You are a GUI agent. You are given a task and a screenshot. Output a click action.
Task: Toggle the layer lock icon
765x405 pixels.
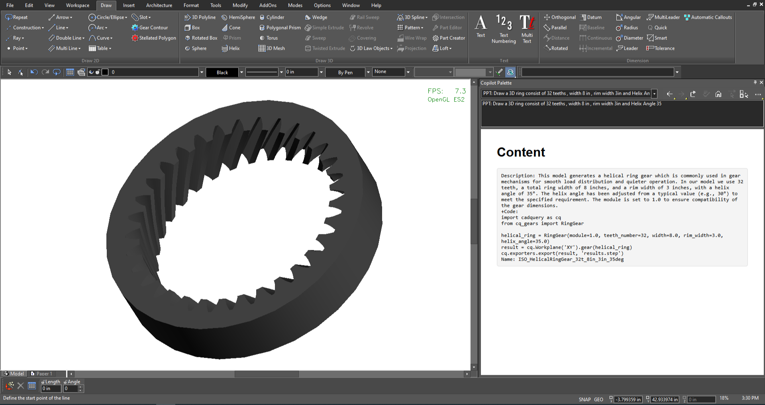tap(98, 72)
